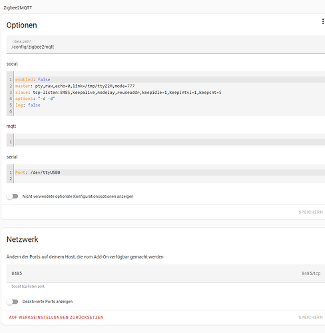The width and height of the screenshot is (325, 333).
Task: Click the empty mqtt editor line
Action: (170, 142)
